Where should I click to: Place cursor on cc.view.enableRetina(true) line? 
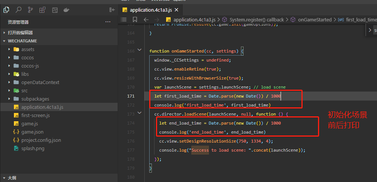tap(188, 69)
